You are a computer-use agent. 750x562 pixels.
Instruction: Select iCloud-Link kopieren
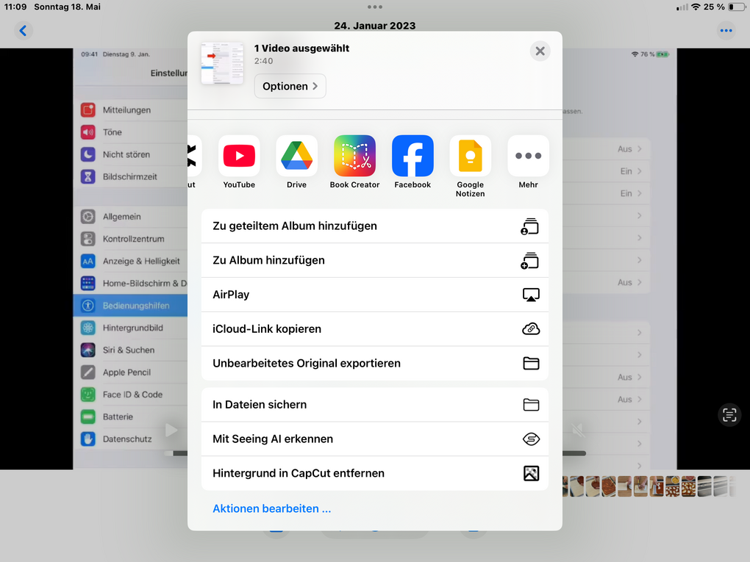pos(374,329)
